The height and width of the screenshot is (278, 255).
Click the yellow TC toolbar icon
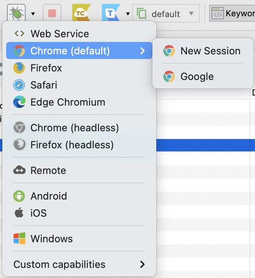(x=81, y=14)
